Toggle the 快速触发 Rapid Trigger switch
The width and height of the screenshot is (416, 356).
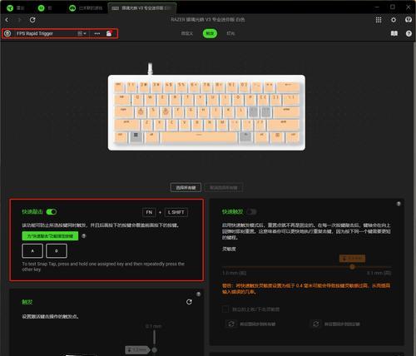click(x=251, y=212)
